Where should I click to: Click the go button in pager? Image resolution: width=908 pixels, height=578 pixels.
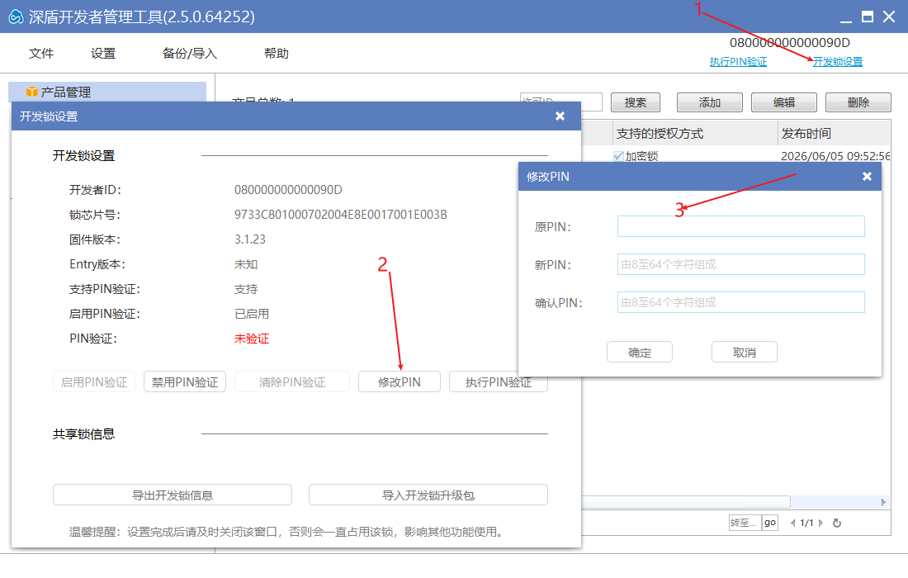click(x=769, y=523)
